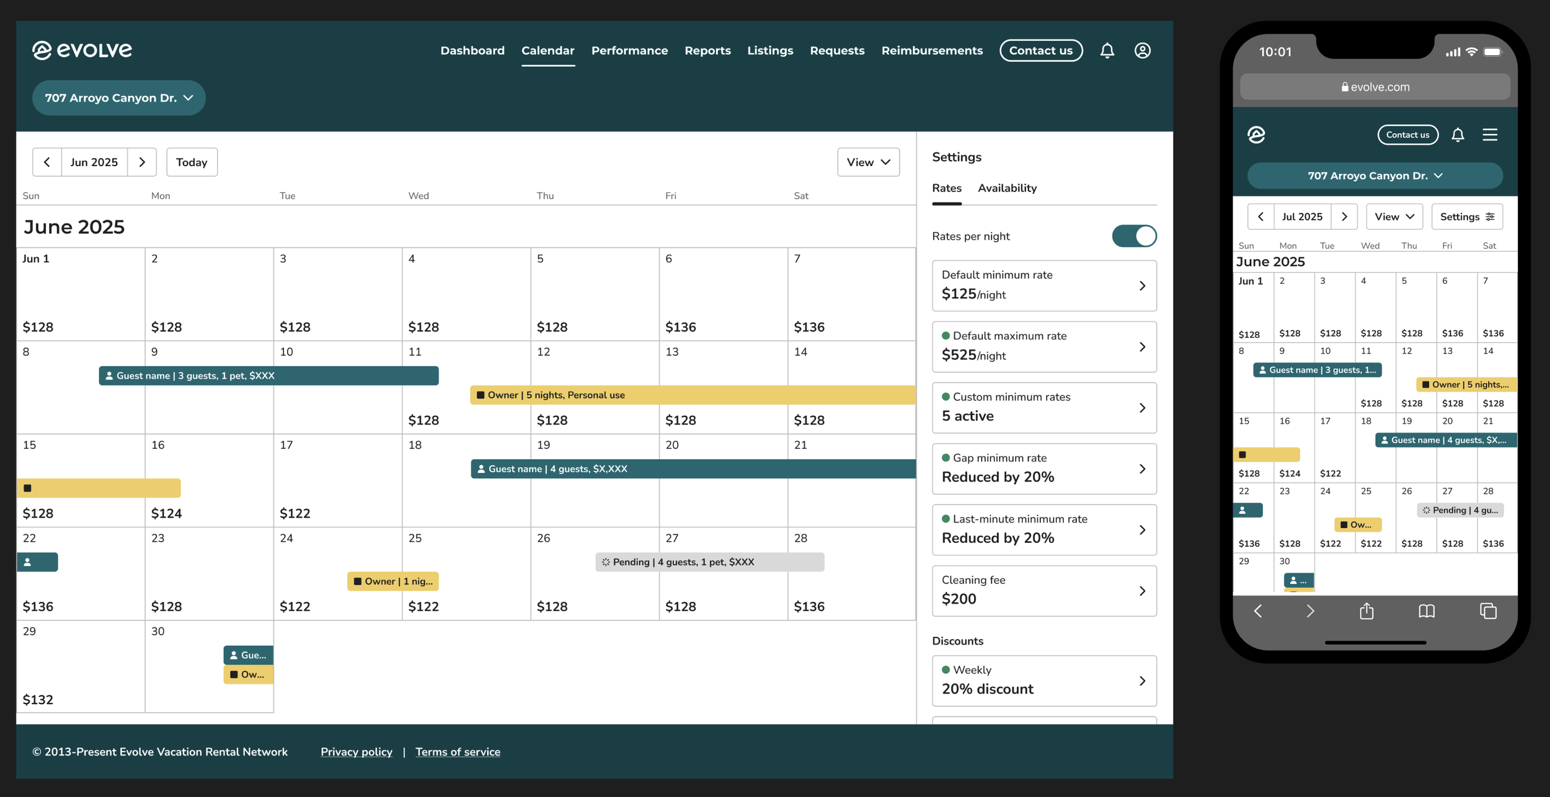1550x797 pixels.
Task: Open property dropdown on phone
Action: 1375,176
